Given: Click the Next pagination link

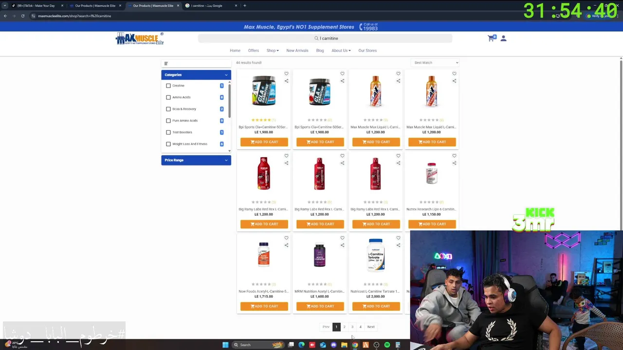Looking at the screenshot, I should pyautogui.click(x=371, y=327).
